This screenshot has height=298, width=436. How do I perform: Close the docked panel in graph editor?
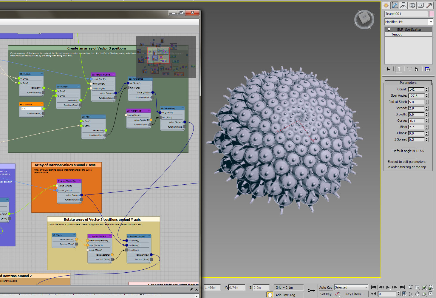click(x=197, y=290)
